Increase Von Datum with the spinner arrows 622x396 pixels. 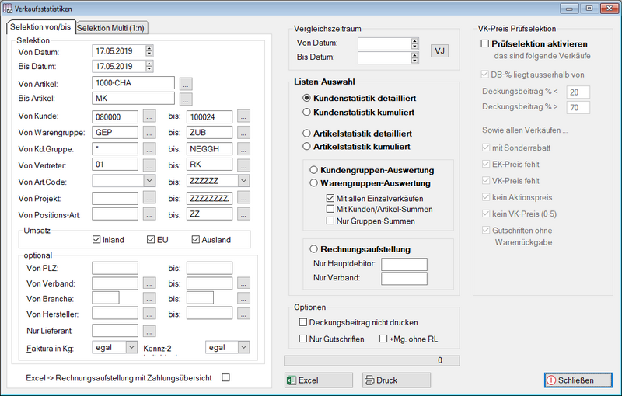click(x=149, y=48)
